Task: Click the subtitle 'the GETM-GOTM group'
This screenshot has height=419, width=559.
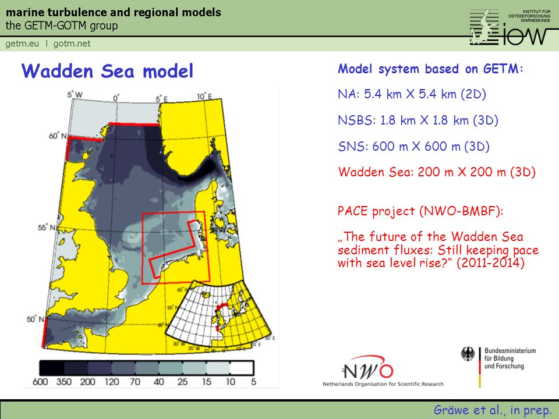Action: click(61, 26)
